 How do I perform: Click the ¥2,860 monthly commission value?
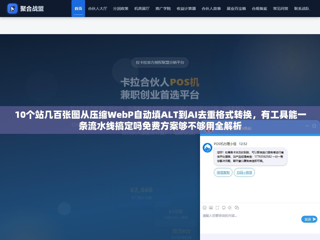pyautogui.click(x=141, y=190)
